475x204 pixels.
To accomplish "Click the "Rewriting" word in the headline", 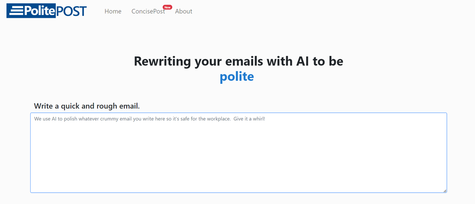I will click(x=162, y=61).
